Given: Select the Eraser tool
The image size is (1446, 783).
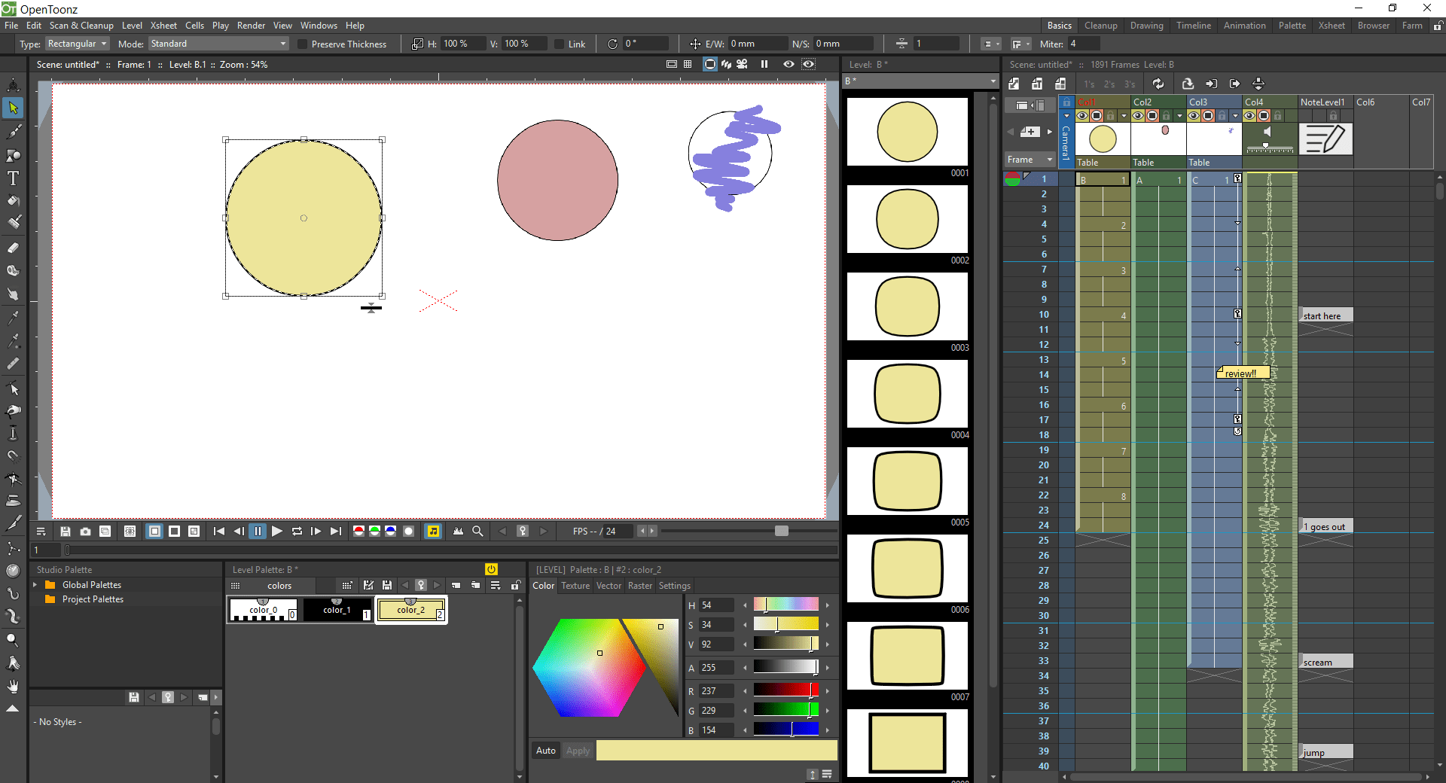Looking at the screenshot, I should [13, 246].
